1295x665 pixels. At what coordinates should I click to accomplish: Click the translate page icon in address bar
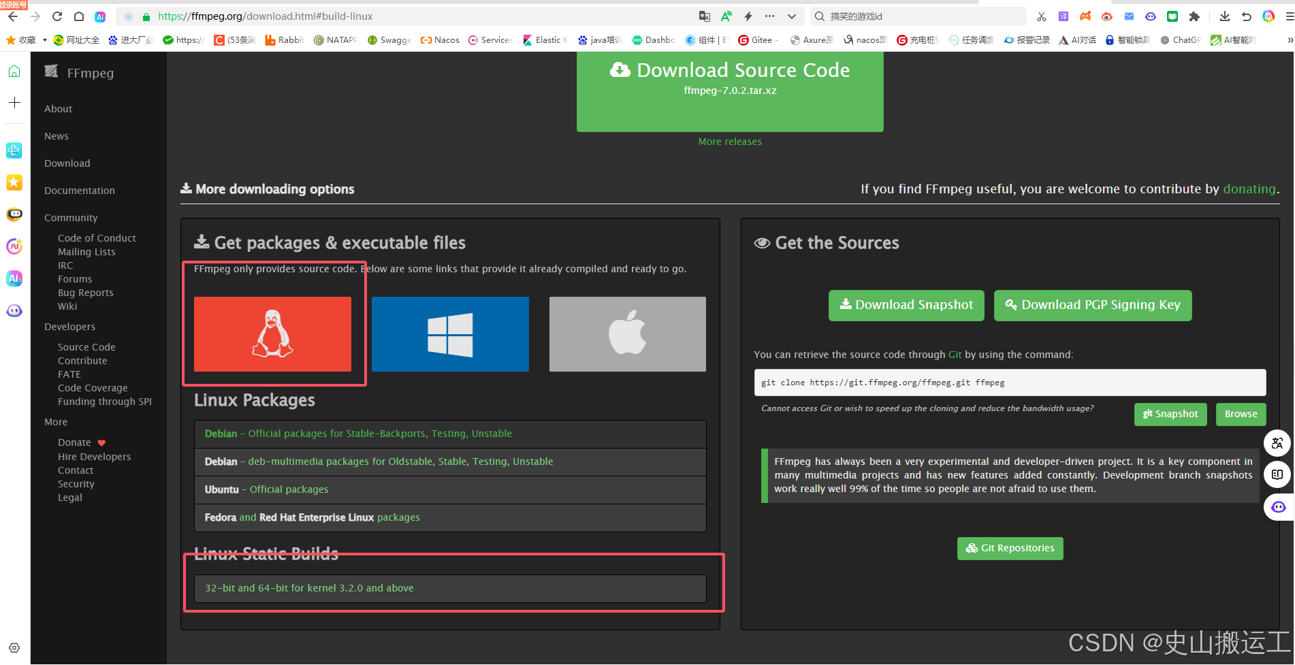coord(705,16)
